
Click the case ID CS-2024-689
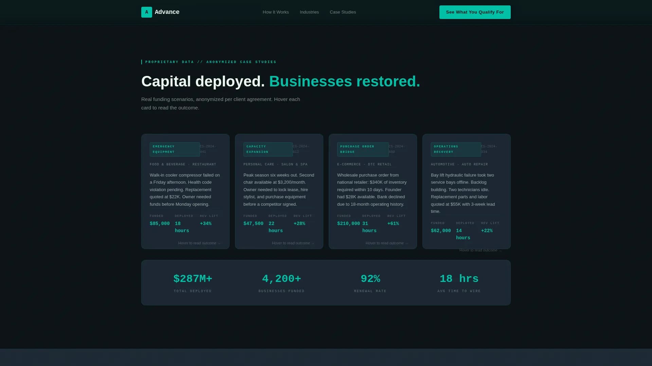(x=396, y=149)
